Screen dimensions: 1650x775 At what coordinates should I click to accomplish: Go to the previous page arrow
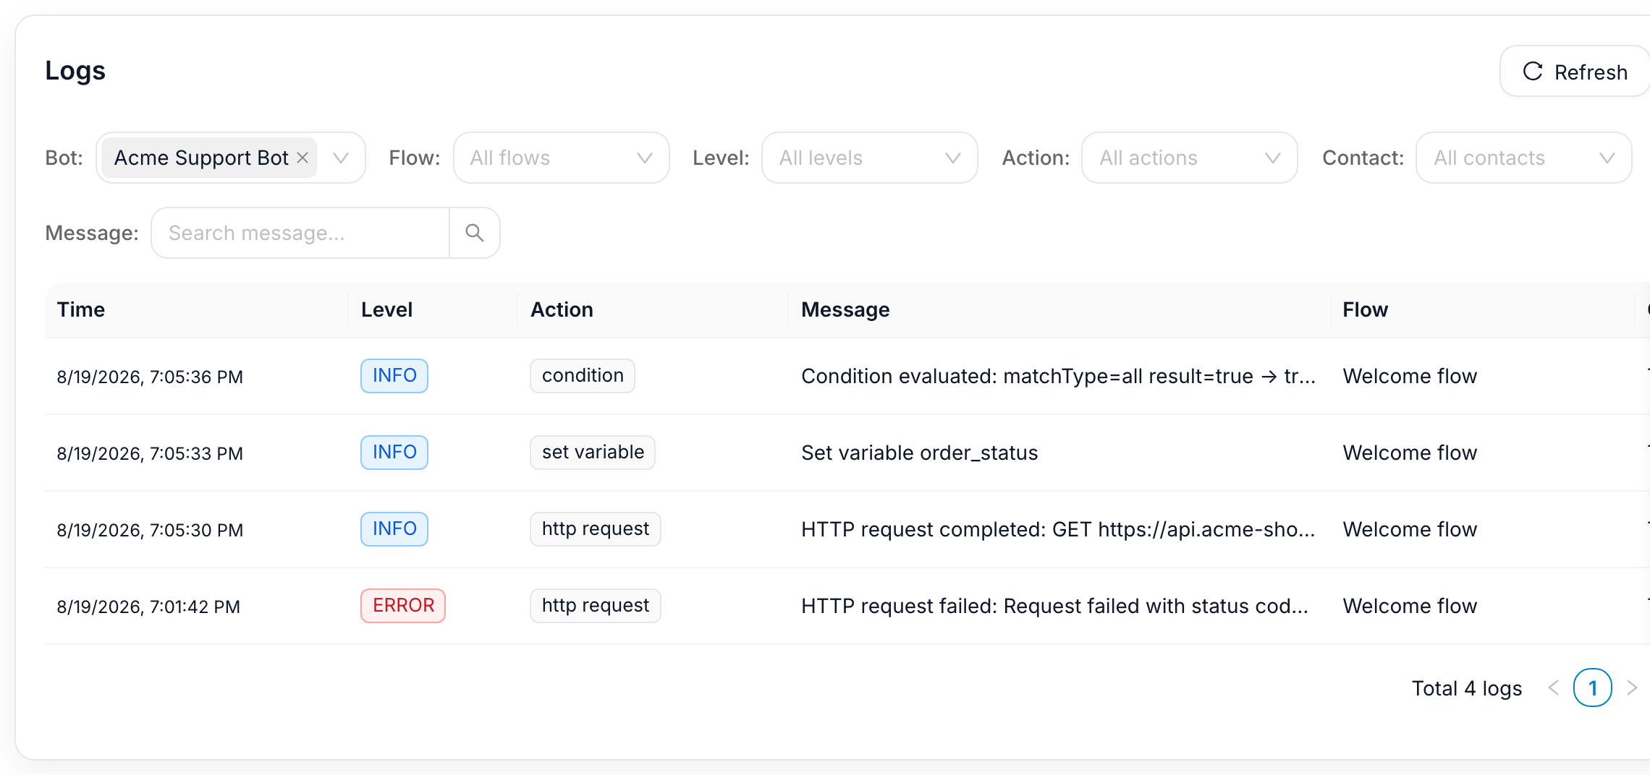(1553, 688)
